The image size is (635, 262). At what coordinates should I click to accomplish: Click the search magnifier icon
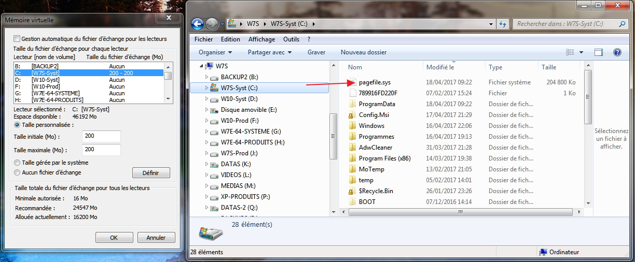(622, 24)
